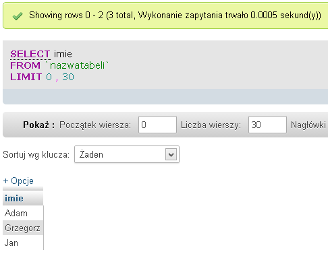This screenshot has width=328, height=258.
Task: Open the Sortuj wg klucza dropdown
Action: pyautogui.click(x=127, y=154)
